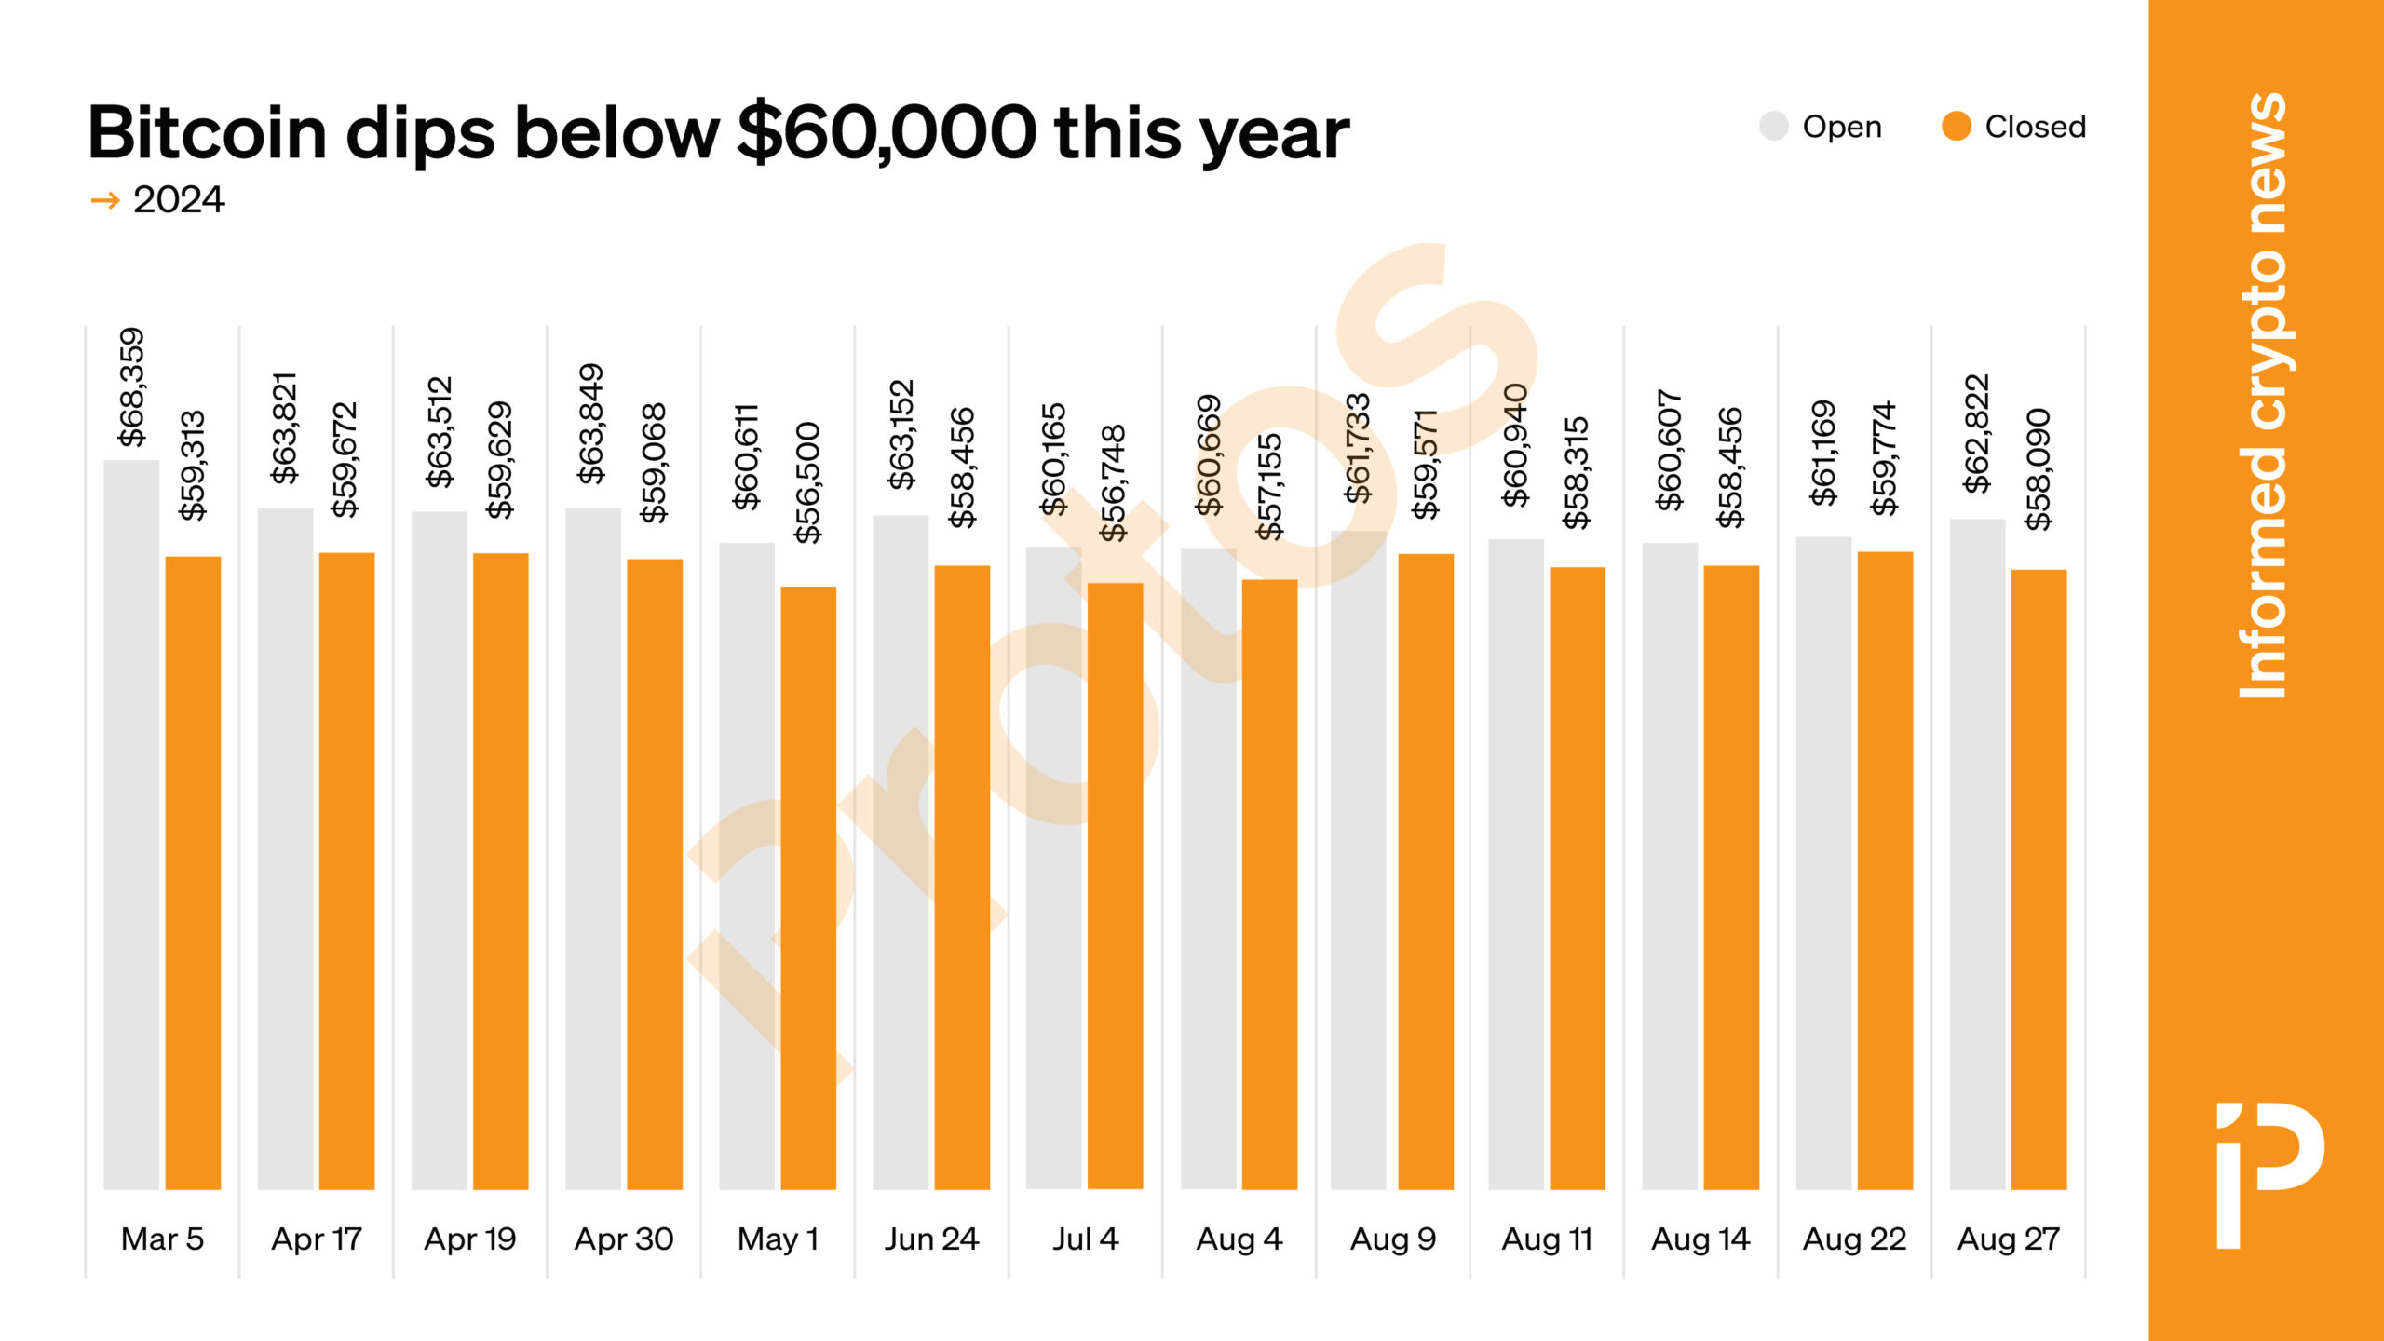2384x1341 pixels.
Task: Click the May 1 orange closed bar
Action: (808, 887)
